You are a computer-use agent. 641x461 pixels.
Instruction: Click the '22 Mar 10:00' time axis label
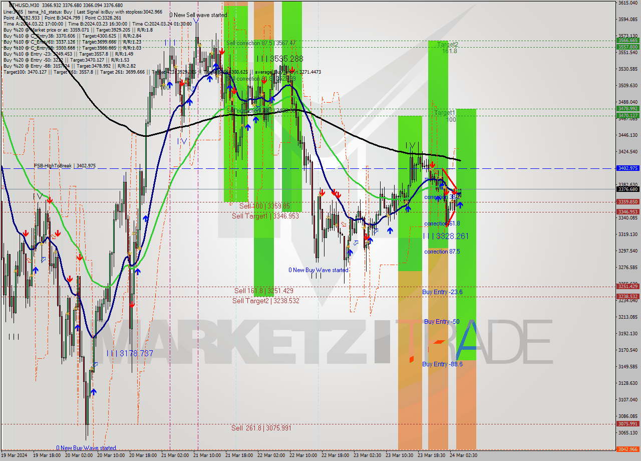click(303, 455)
